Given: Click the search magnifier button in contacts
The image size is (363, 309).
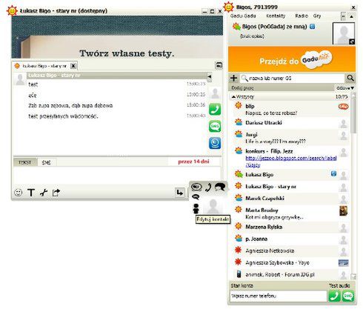Looking at the screenshot, I should 350,78.
